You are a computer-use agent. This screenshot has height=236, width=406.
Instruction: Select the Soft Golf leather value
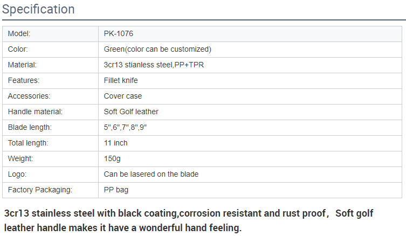[x=131, y=112]
